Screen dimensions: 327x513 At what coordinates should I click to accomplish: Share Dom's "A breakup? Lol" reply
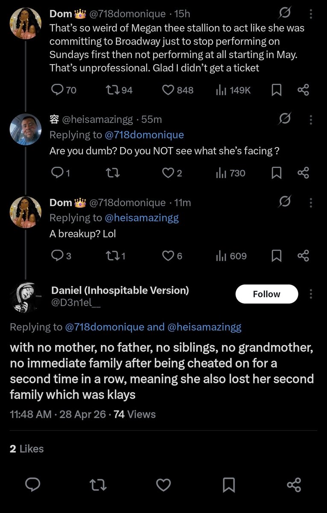click(x=303, y=256)
